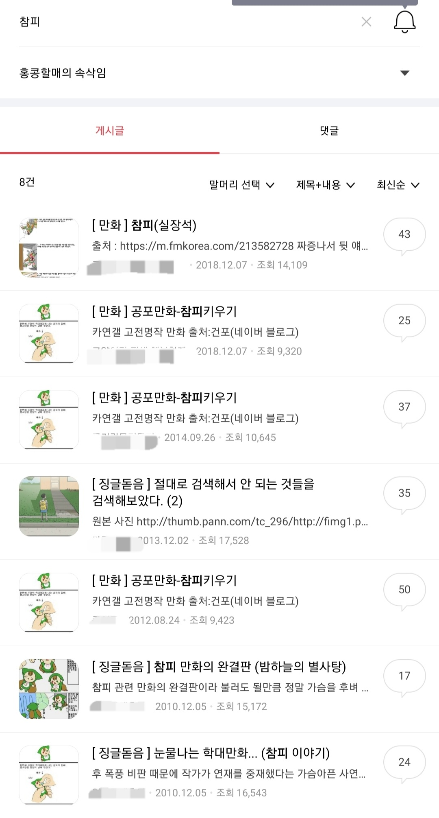Tap thumbnail of 절대로 검색해서 안 되는 것들 post

click(49, 506)
